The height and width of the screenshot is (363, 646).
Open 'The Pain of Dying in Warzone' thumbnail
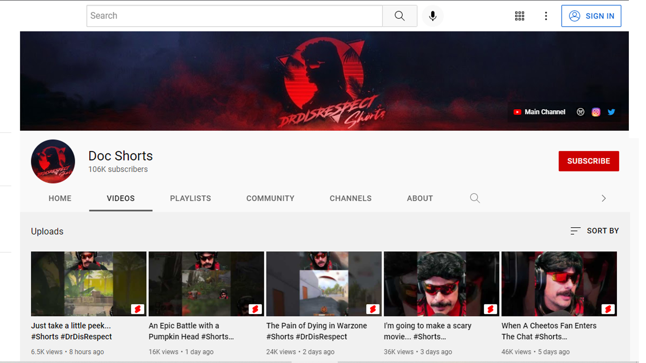click(324, 284)
